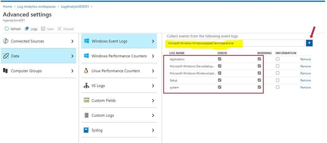Enable Information for Microsoft-Windows-WindowsUpd log
Screen dimensions: 327x143
pyautogui.click(x=277, y=73)
